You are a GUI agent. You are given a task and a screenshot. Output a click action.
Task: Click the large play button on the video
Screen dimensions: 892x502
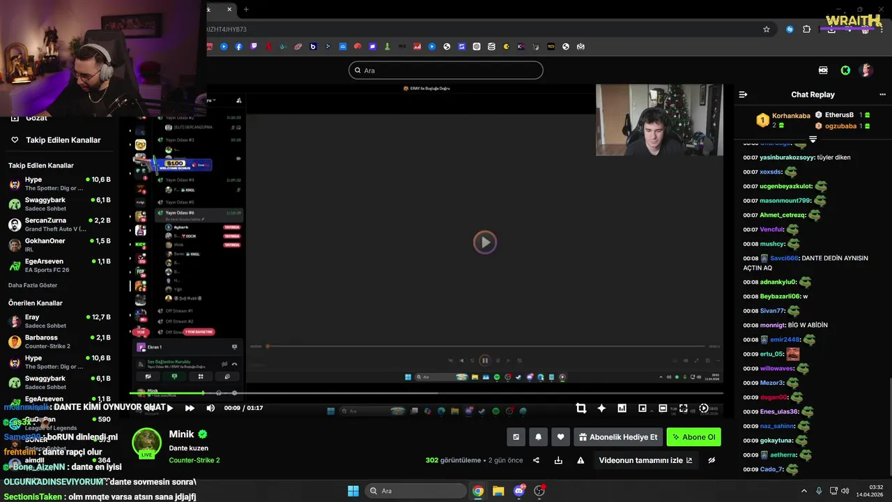point(485,242)
